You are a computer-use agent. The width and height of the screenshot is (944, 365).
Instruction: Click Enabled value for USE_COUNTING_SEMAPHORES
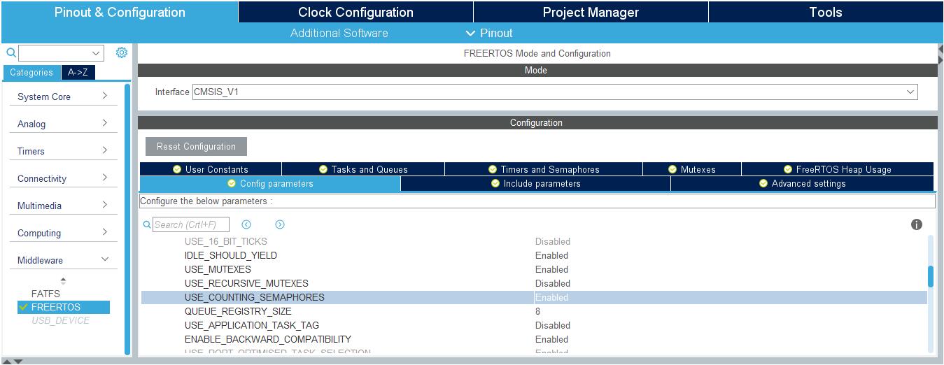(x=551, y=297)
